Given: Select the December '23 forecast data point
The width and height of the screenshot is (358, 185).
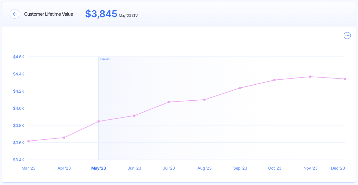Looking at the screenshot, I should click(x=345, y=79).
